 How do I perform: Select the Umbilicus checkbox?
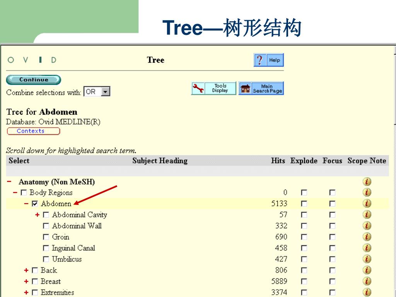point(46,259)
